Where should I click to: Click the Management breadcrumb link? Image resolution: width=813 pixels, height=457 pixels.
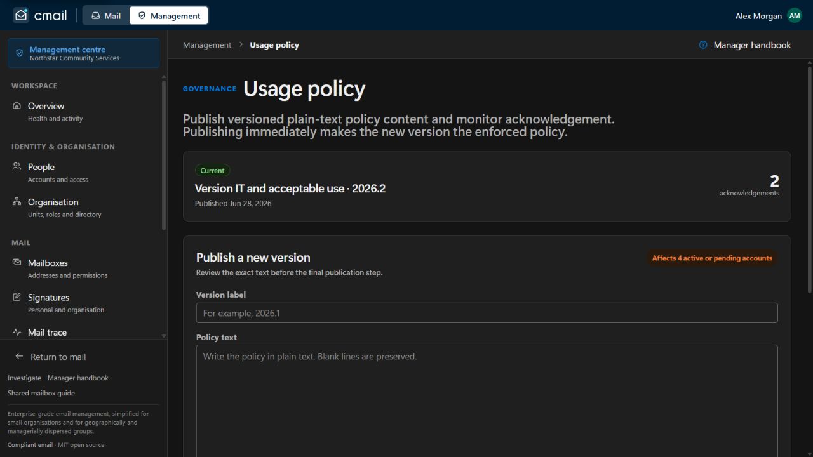tap(207, 45)
